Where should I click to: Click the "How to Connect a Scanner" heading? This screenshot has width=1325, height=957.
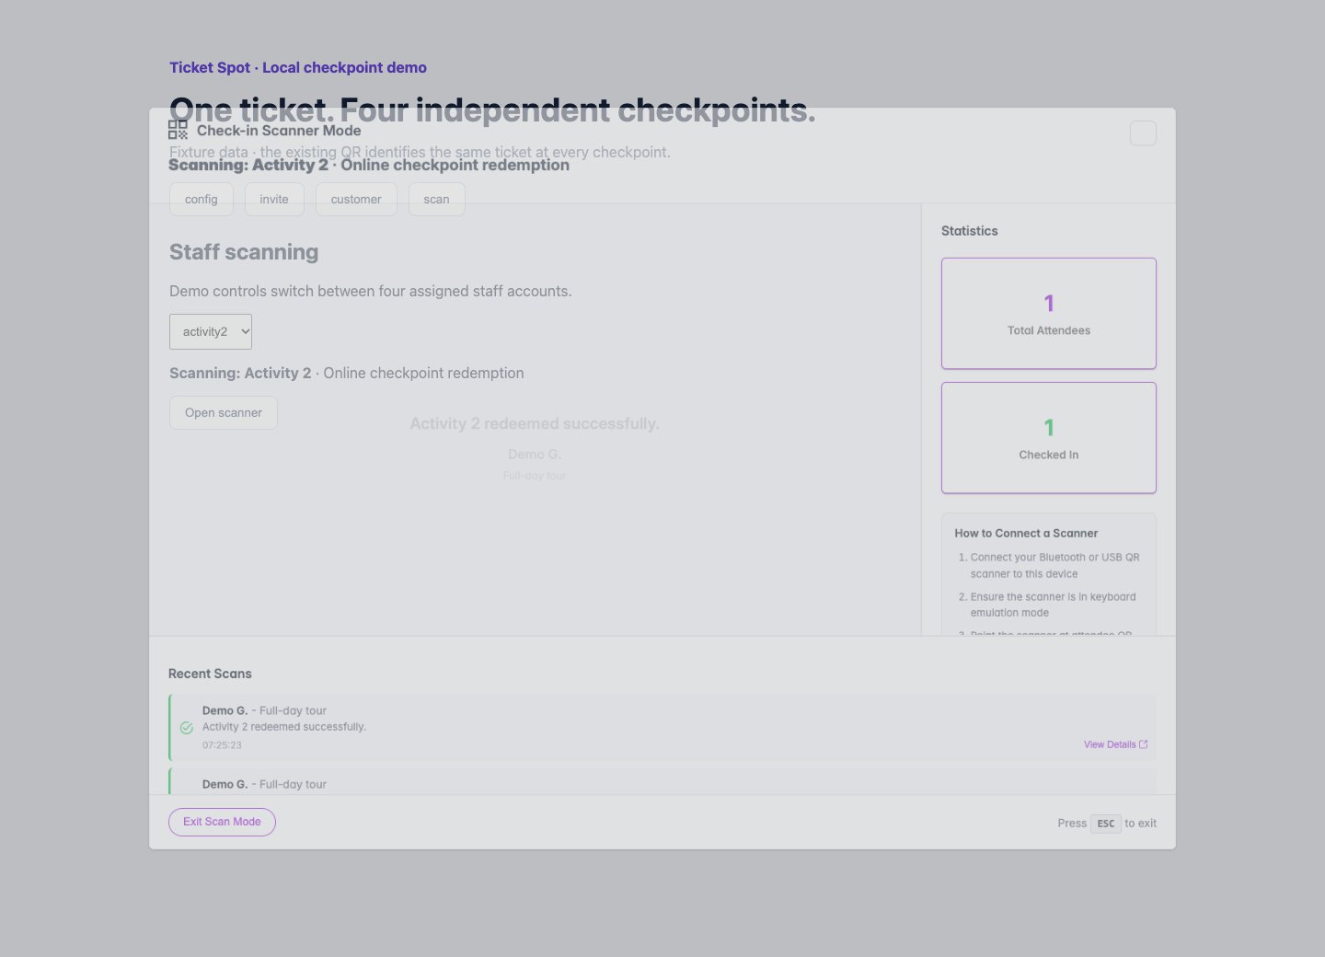(1026, 533)
